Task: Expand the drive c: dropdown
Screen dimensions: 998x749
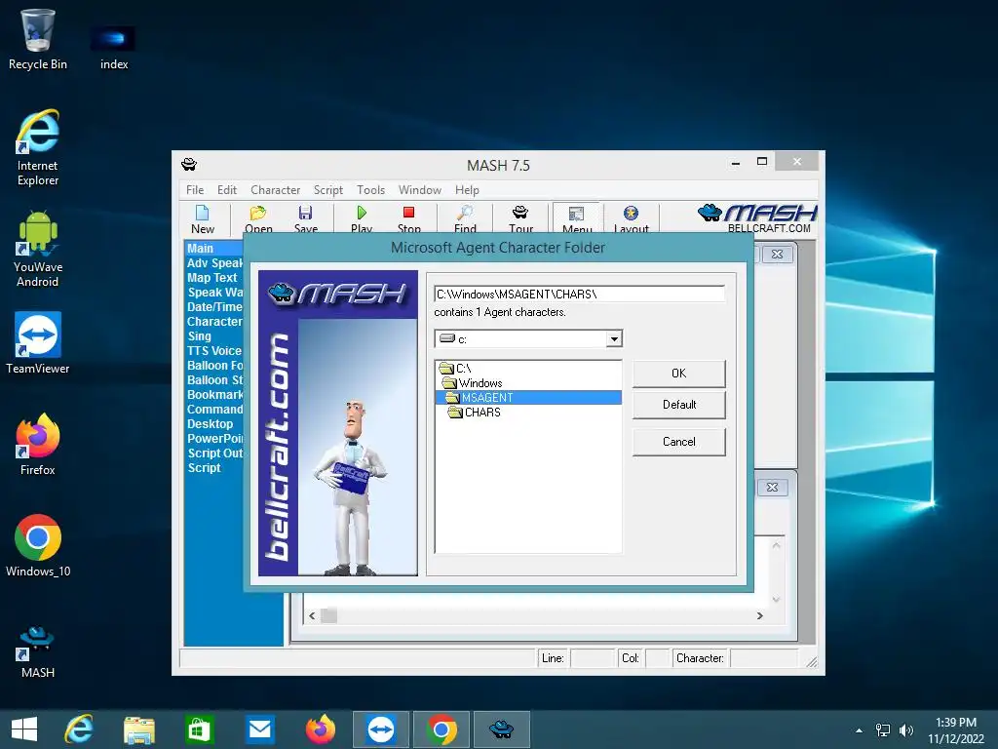Action: pyautogui.click(x=614, y=338)
